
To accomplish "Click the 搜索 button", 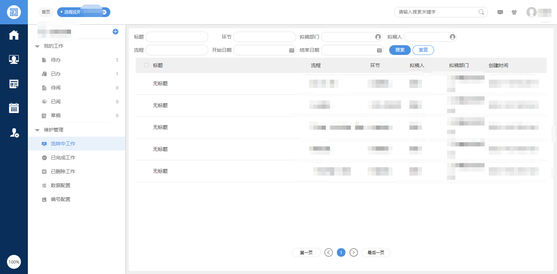I will [400, 50].
